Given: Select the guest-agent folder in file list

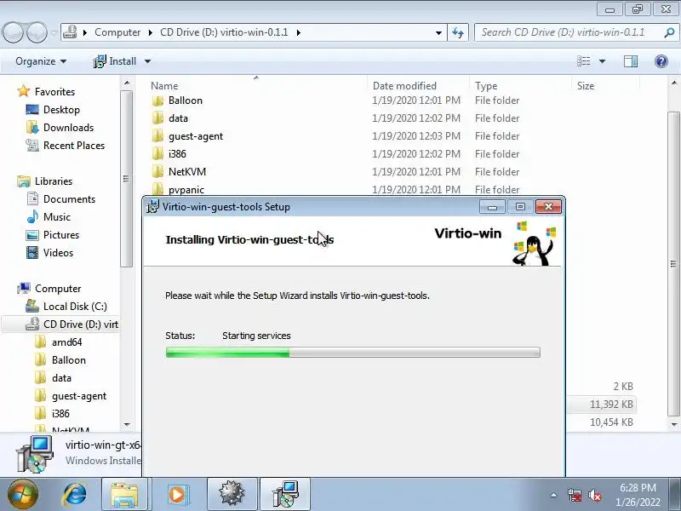Looking at the screenshot, I should tap(196, 136).
